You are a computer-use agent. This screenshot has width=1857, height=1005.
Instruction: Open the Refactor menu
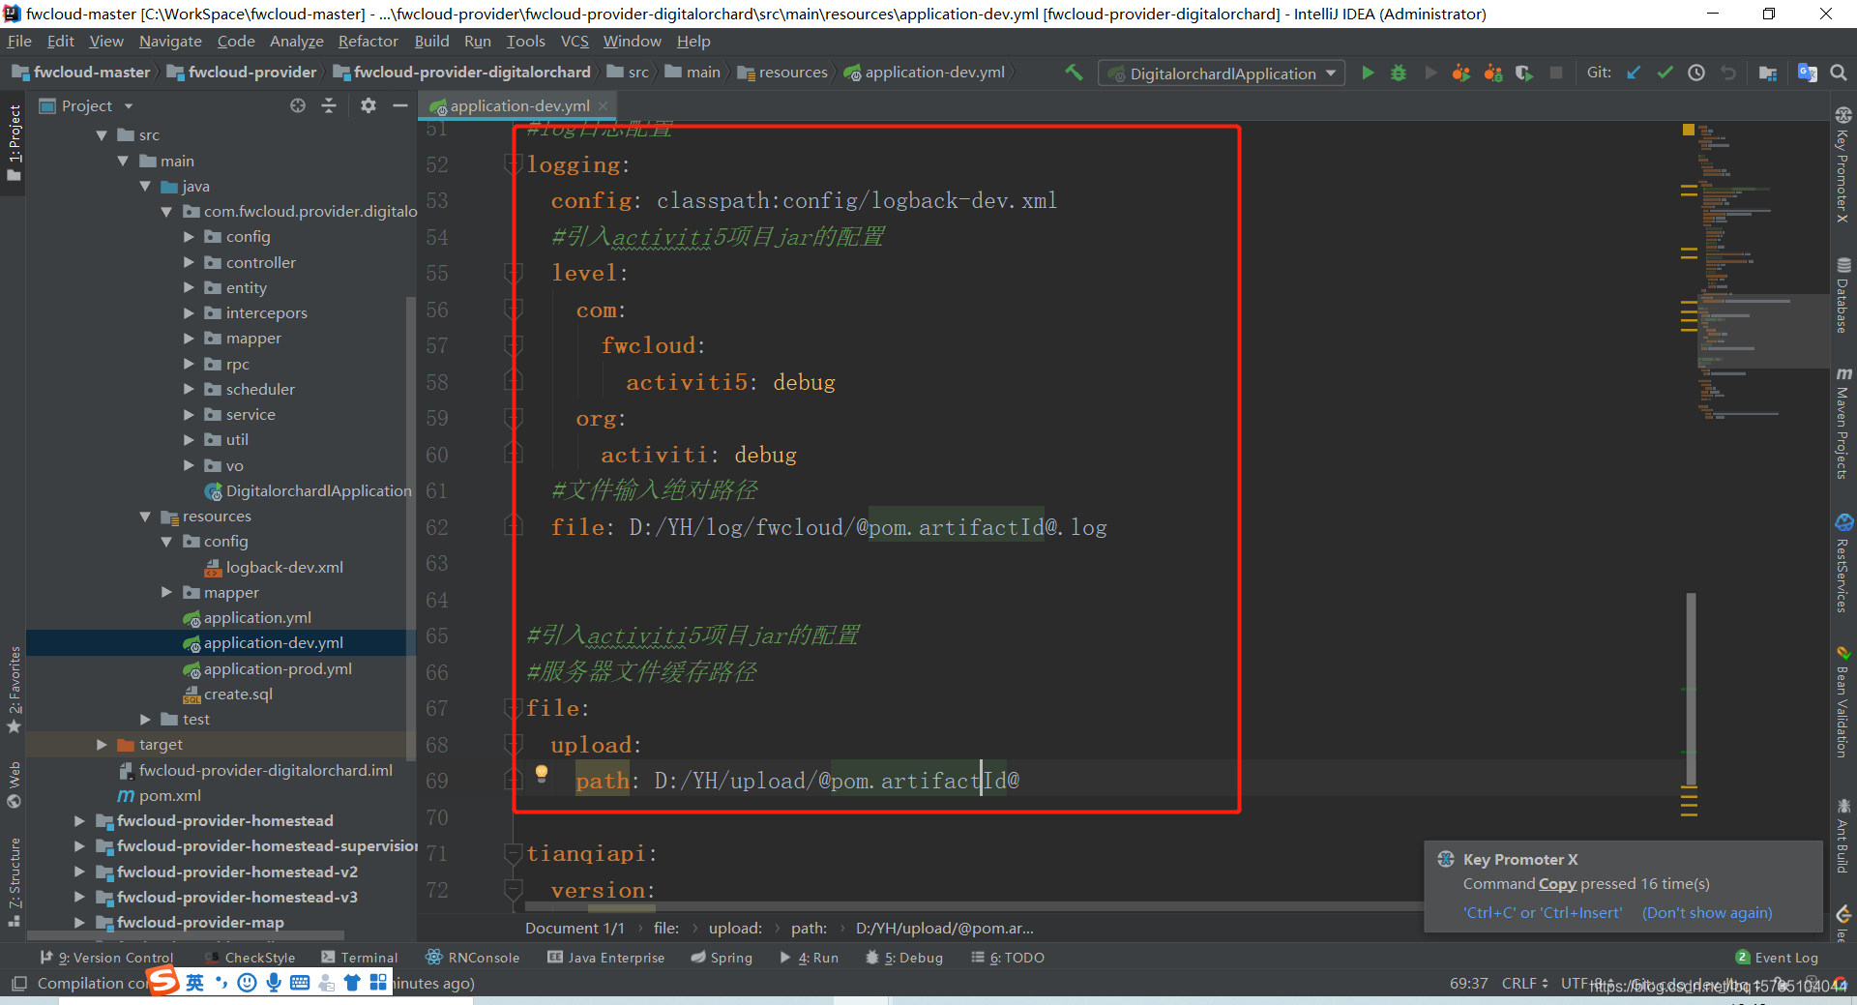pyautogui.click(x=368, y=41)
